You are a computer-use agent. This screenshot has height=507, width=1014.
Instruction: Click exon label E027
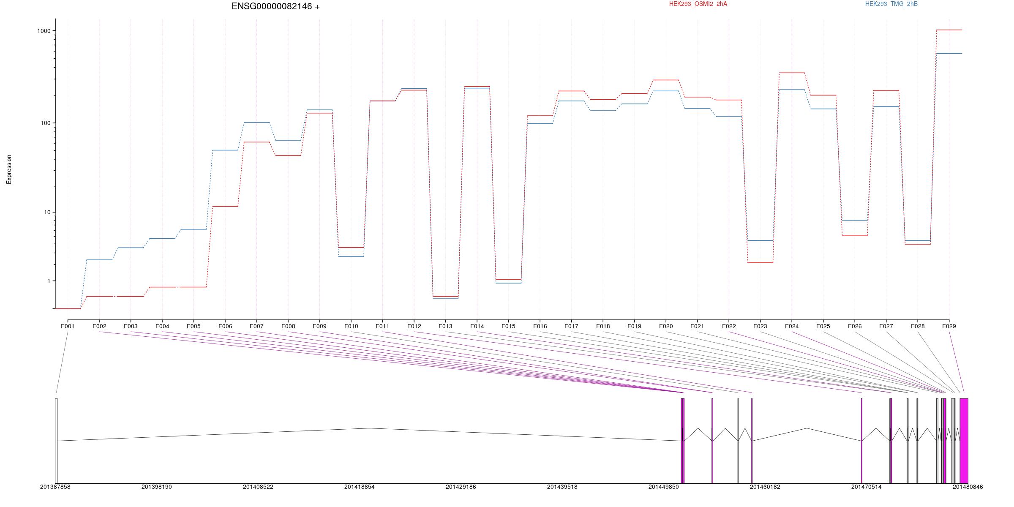886,326
